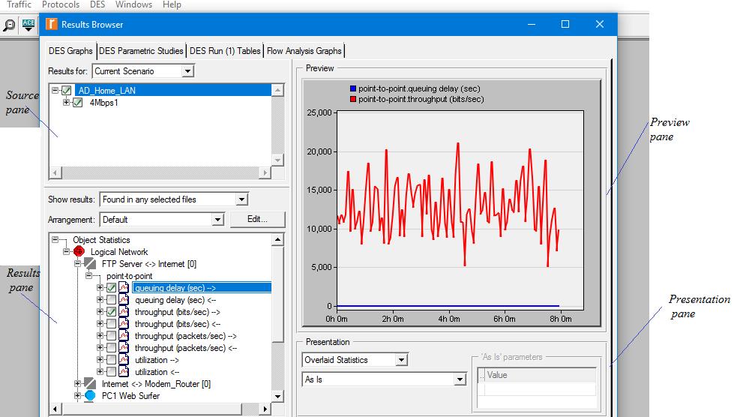Click the magnifier zoom toolbar icon
The image size is (734, 417).
(x=9, y=25)
